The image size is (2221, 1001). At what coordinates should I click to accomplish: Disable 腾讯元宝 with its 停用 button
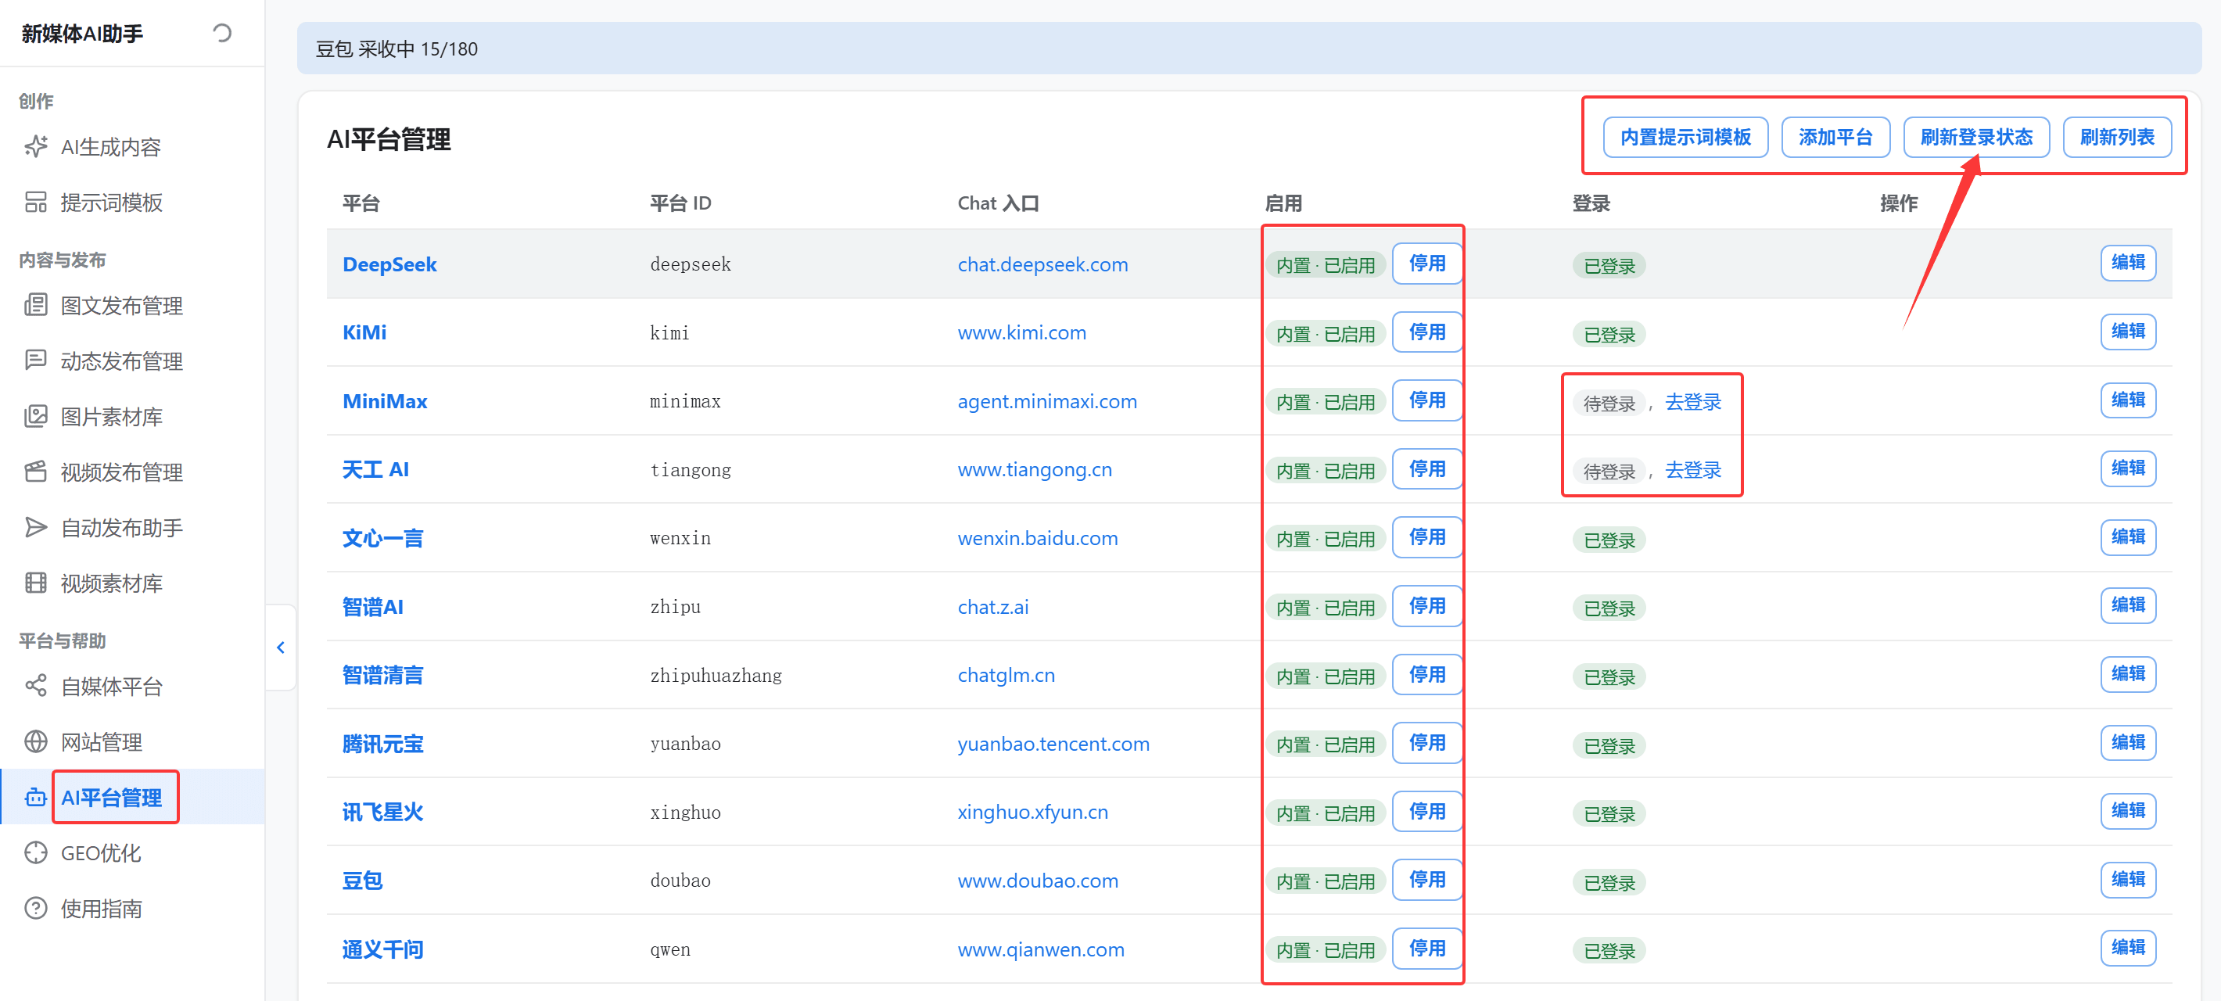[x=1427, y=743]
